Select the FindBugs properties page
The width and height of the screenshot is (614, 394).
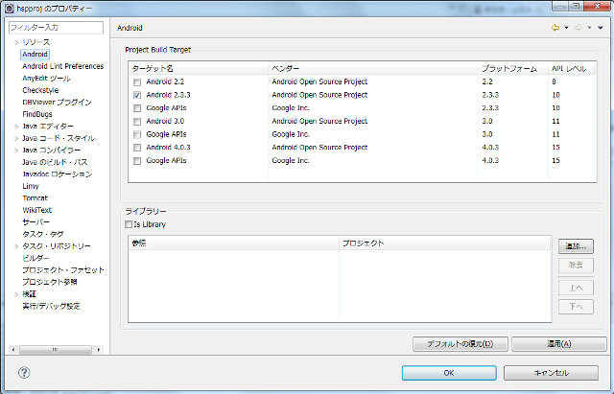coord(37,114)
